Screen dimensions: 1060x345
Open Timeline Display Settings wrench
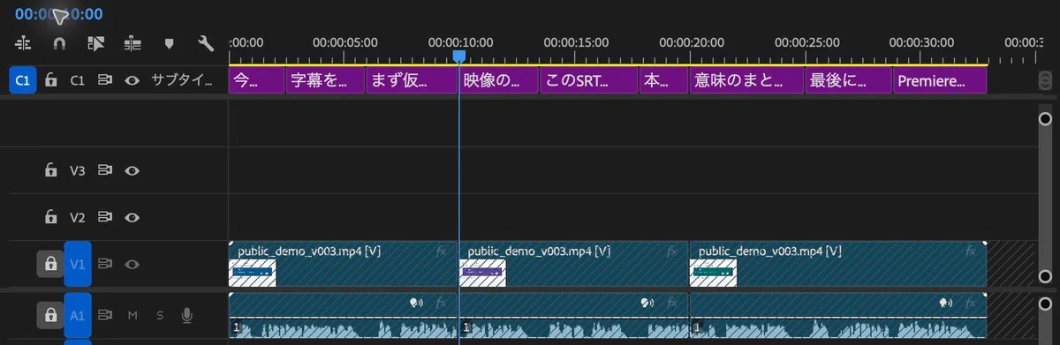point(206,42)
